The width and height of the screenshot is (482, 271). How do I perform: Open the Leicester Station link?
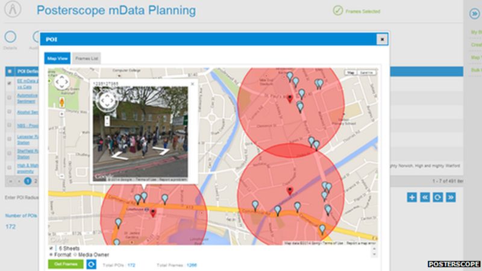point(28,140)
